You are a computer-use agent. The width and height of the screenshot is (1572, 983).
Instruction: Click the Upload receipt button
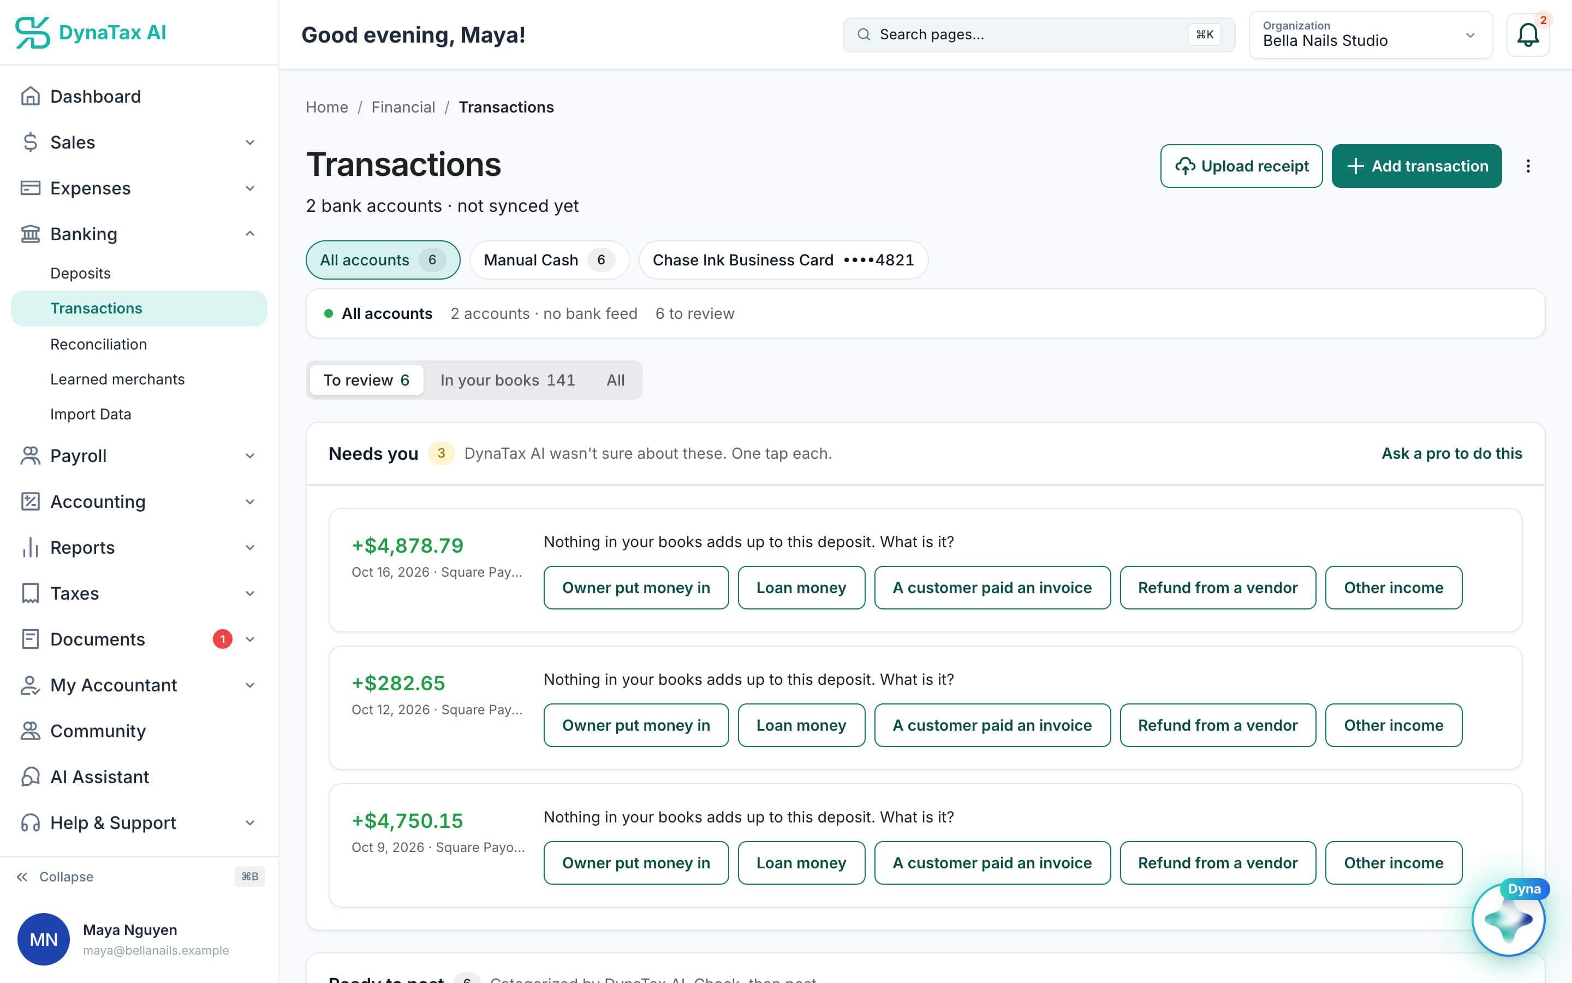pos(1241,166)
